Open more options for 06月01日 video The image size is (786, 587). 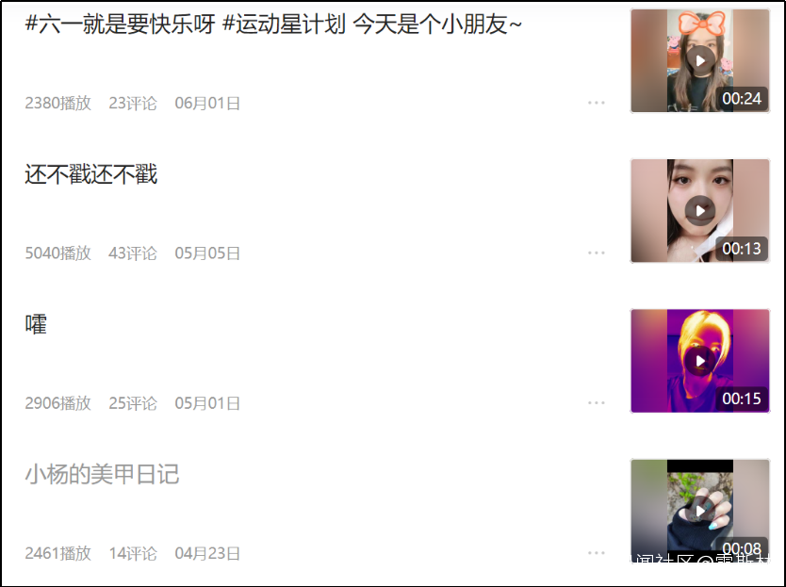click(596, 103)
